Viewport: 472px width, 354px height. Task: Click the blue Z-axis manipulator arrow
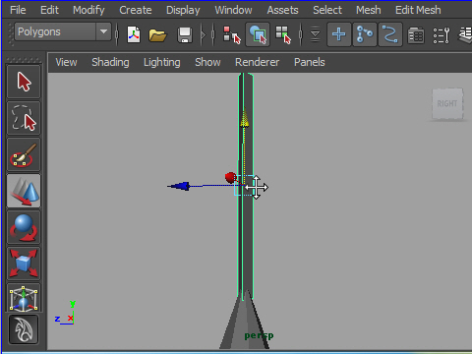coord(179,186)
